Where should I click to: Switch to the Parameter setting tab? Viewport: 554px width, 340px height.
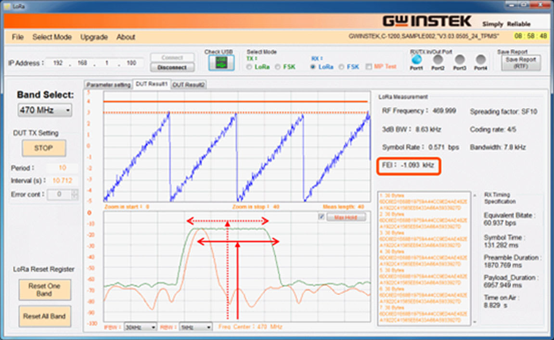coord(108,85)
